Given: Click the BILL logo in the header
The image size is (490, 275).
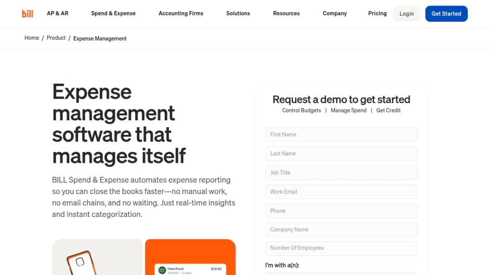Looking at the screenshot, I should tap(28, 14).
